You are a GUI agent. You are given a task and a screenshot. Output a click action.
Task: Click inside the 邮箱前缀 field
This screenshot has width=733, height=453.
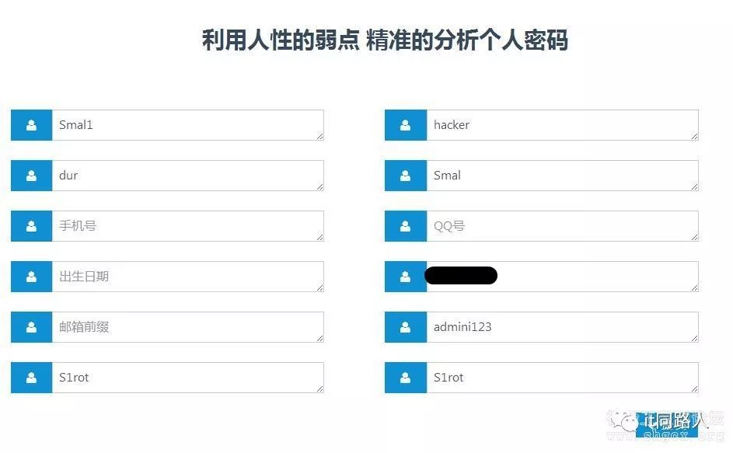coord(187,327)
